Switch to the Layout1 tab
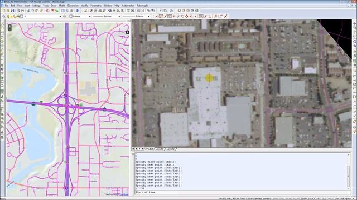Image resolution: width=357 pixels, height=200 pixels. 160,149
